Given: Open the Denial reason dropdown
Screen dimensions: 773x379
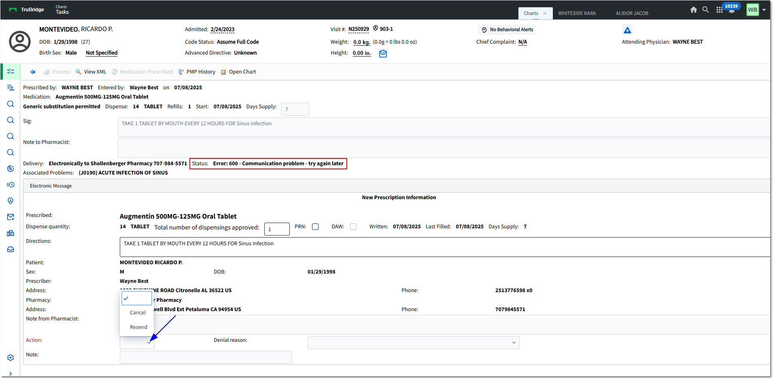Looking at the screenshot, I should 413,343.
